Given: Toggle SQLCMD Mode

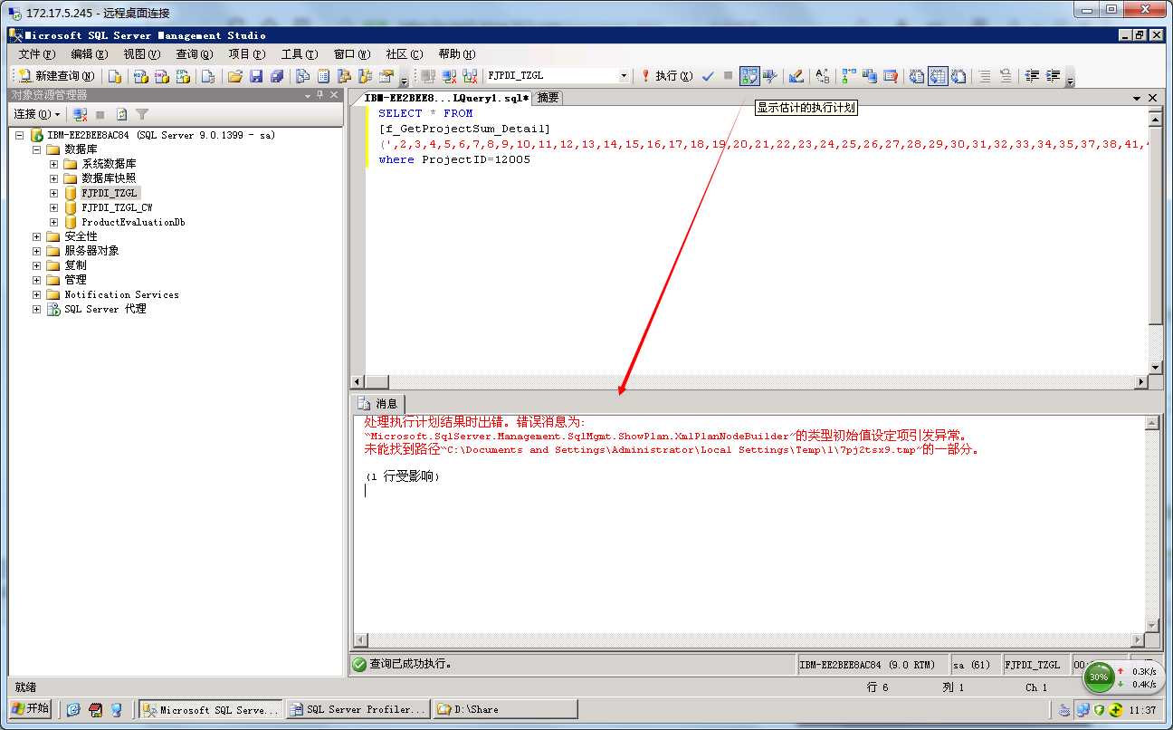Looking at the screenshot, I should coord(891,76).
